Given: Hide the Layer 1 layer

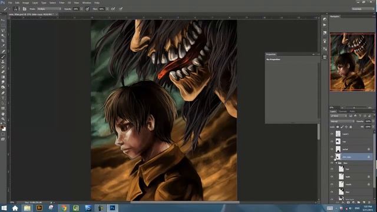Looking at the screenshot, I should click(332, 134).
